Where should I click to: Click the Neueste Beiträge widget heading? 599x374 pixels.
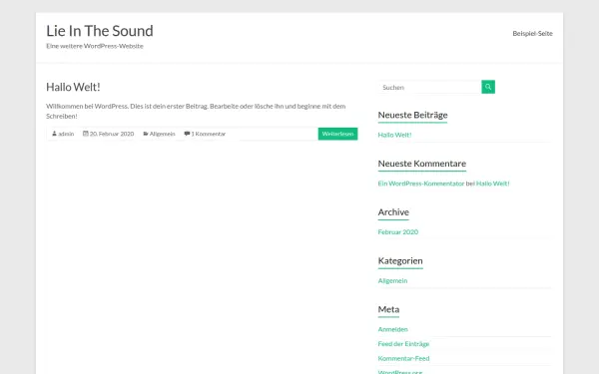(412, 115)
